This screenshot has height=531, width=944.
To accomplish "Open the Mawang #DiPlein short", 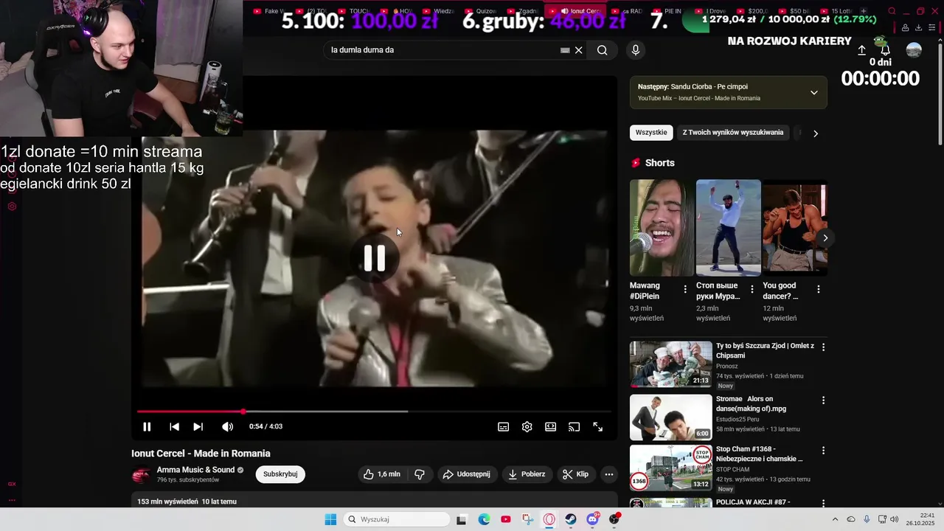I will [x=662, y=227].
